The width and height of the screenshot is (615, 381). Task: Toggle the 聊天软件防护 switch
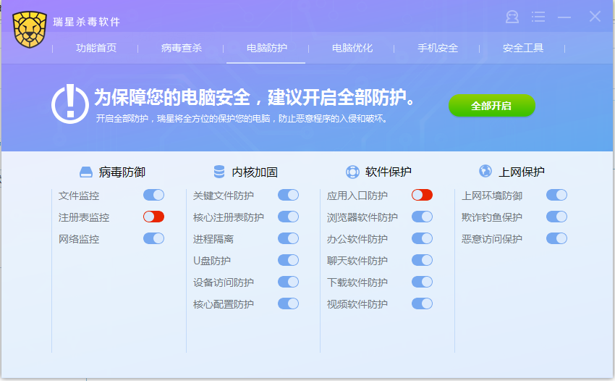[x=422, y=260]
